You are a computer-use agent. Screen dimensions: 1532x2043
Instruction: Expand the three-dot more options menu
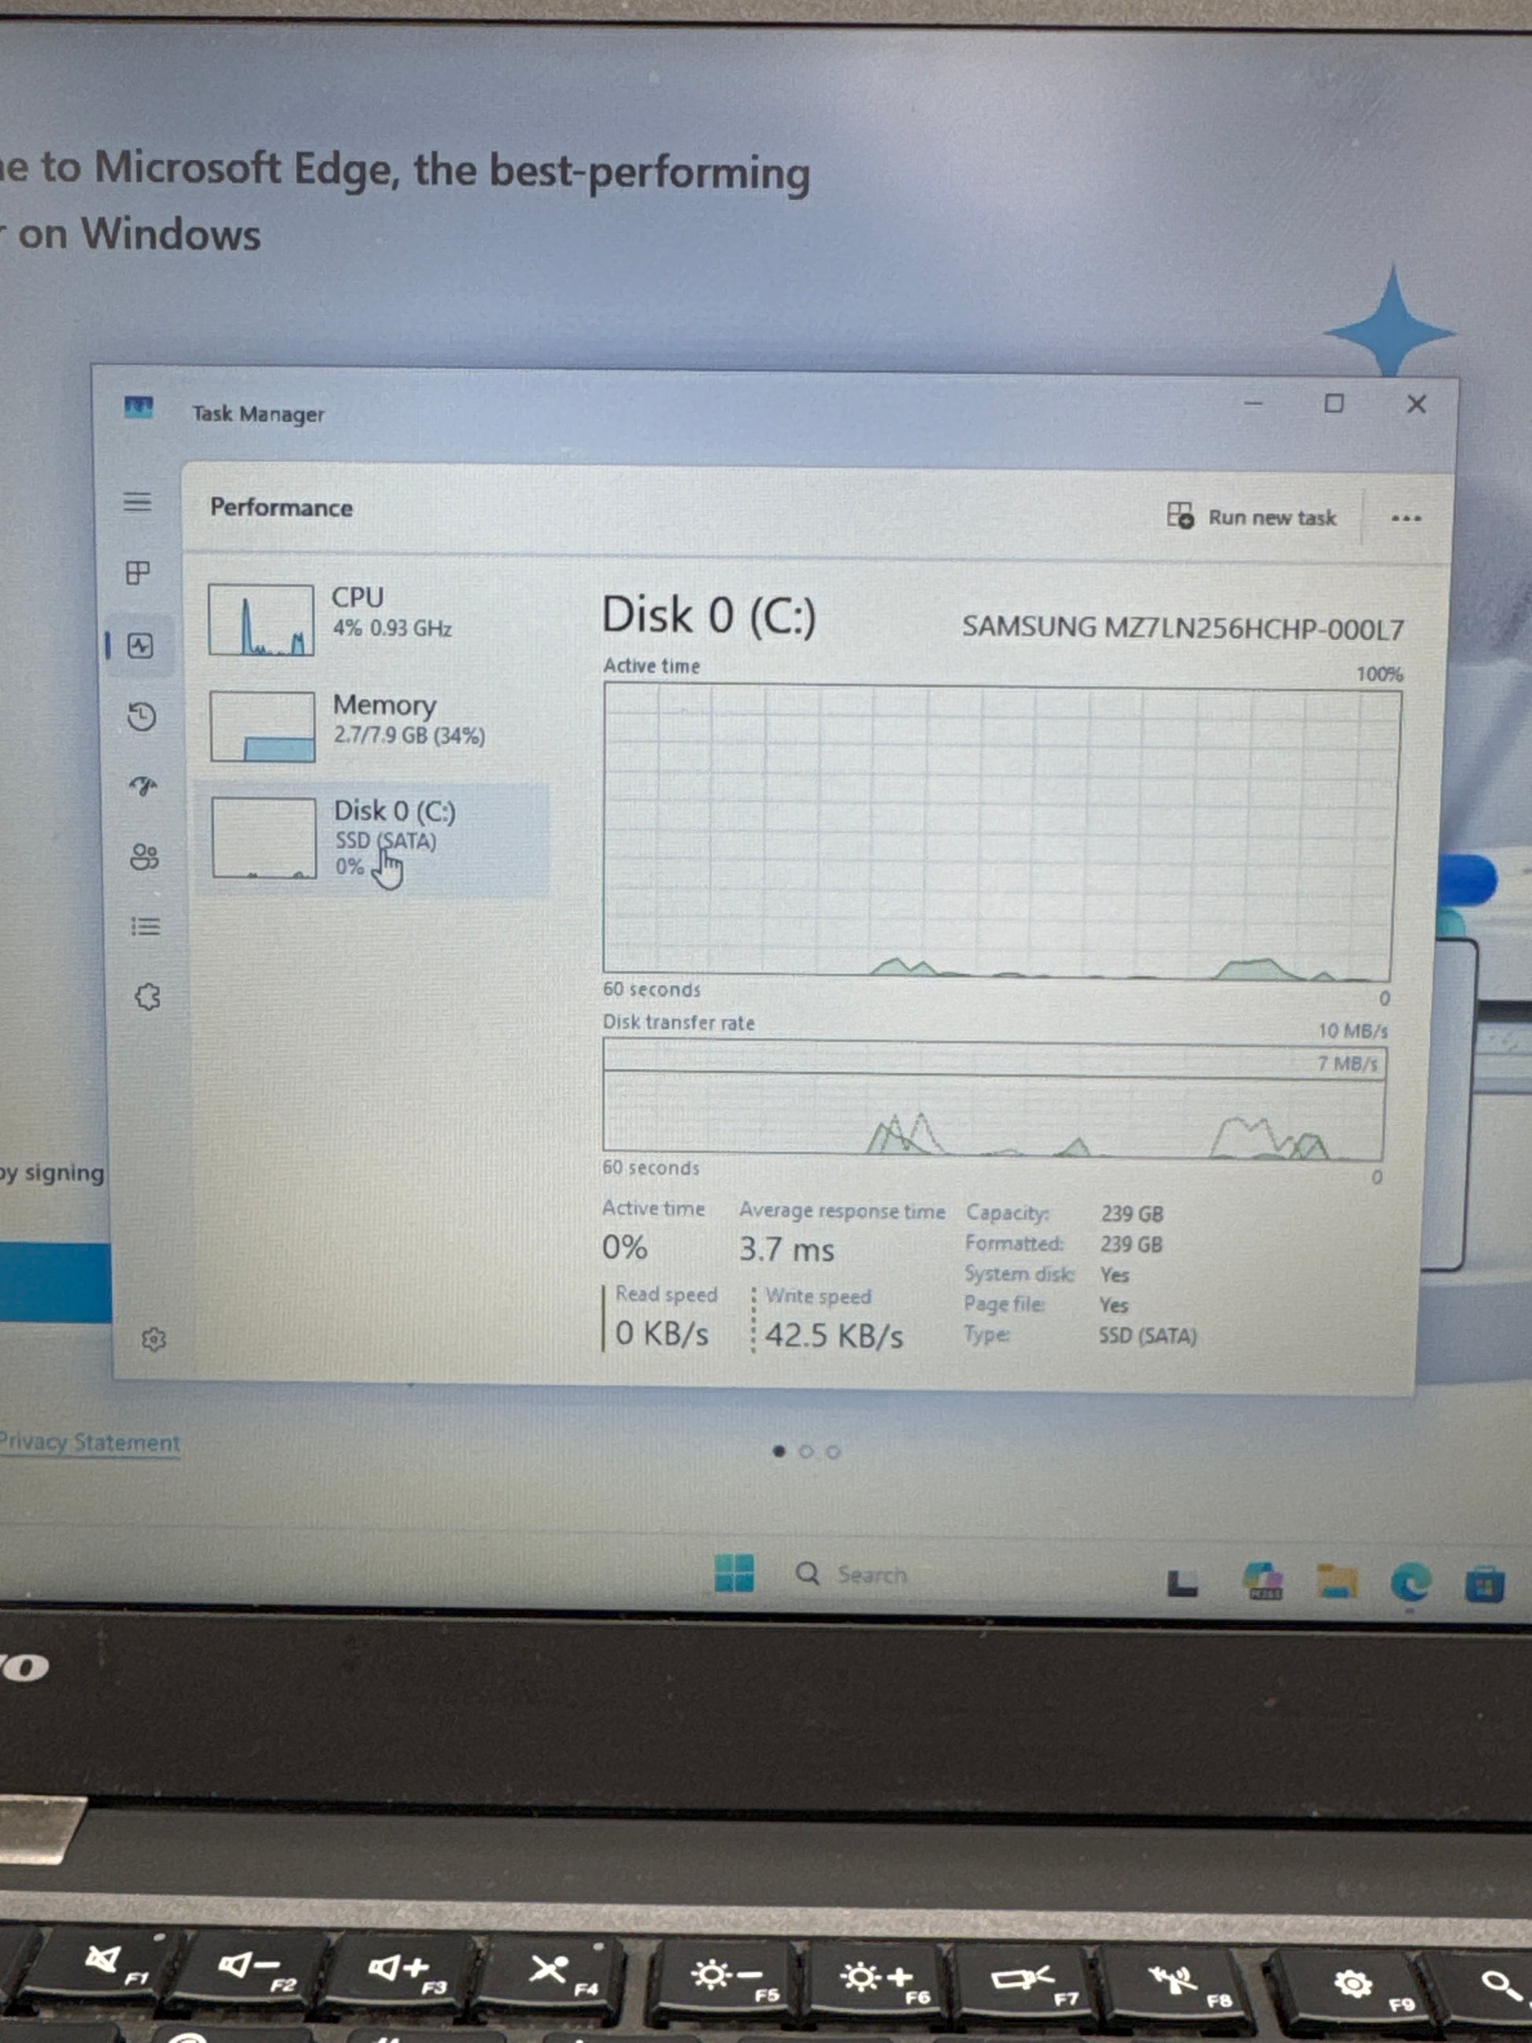pos(1405,518)
